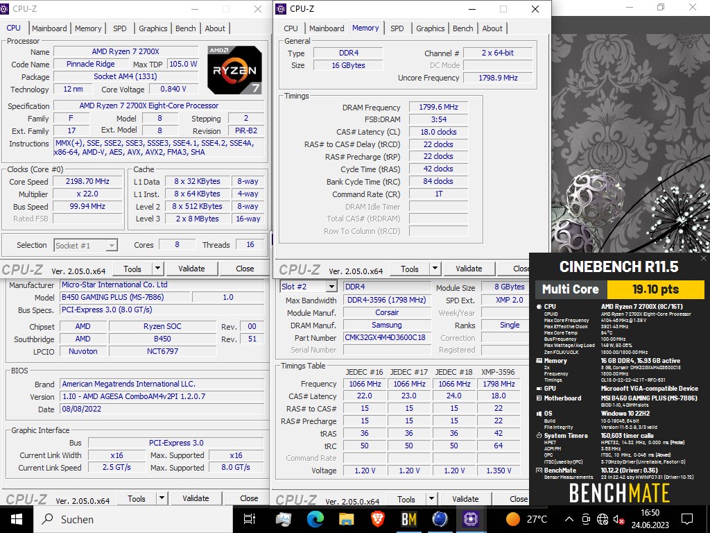The width and height of the screenshot is (710, 533).
Task: Click the Core Speed 2198.70 MHz value
Action: pos(87,181)
